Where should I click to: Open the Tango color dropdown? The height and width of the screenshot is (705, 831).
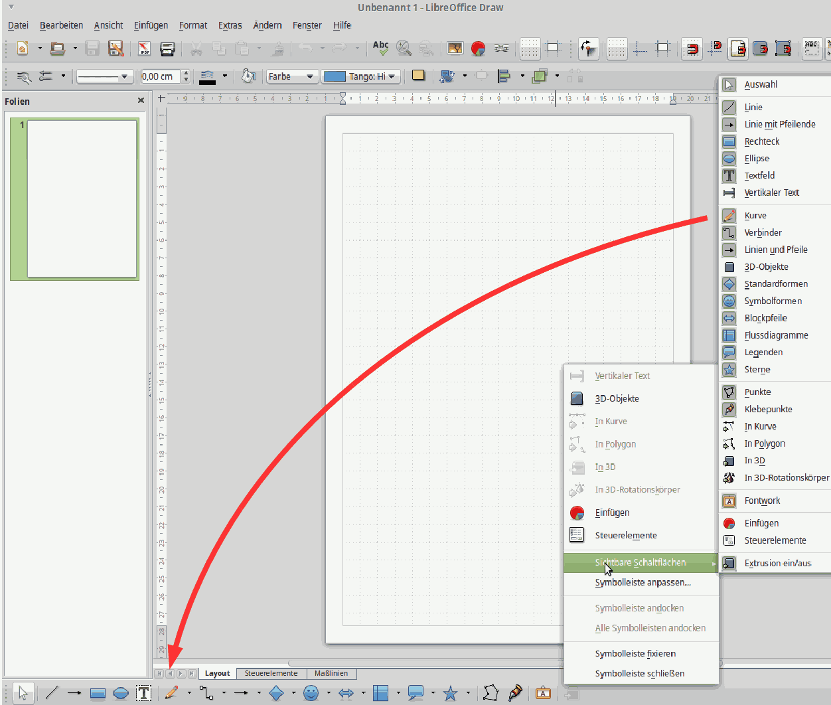[361, 76]
